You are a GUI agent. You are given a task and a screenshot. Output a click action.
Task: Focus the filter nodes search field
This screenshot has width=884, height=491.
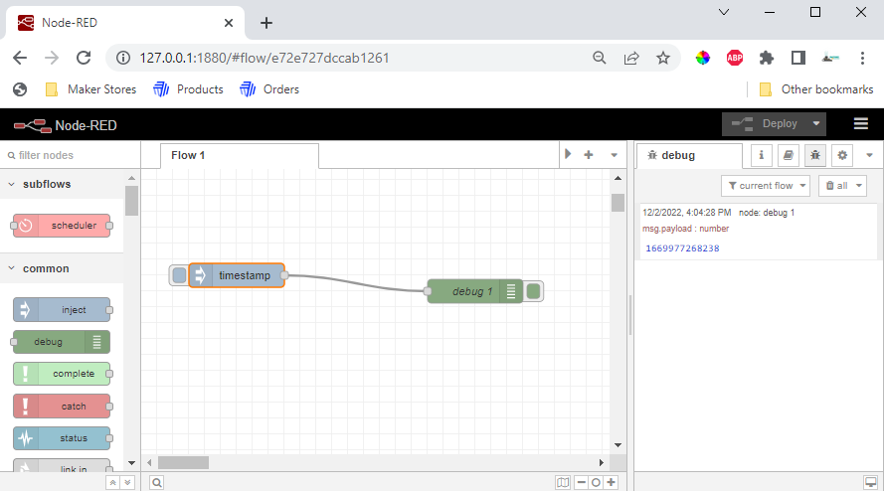click(71, 155)
